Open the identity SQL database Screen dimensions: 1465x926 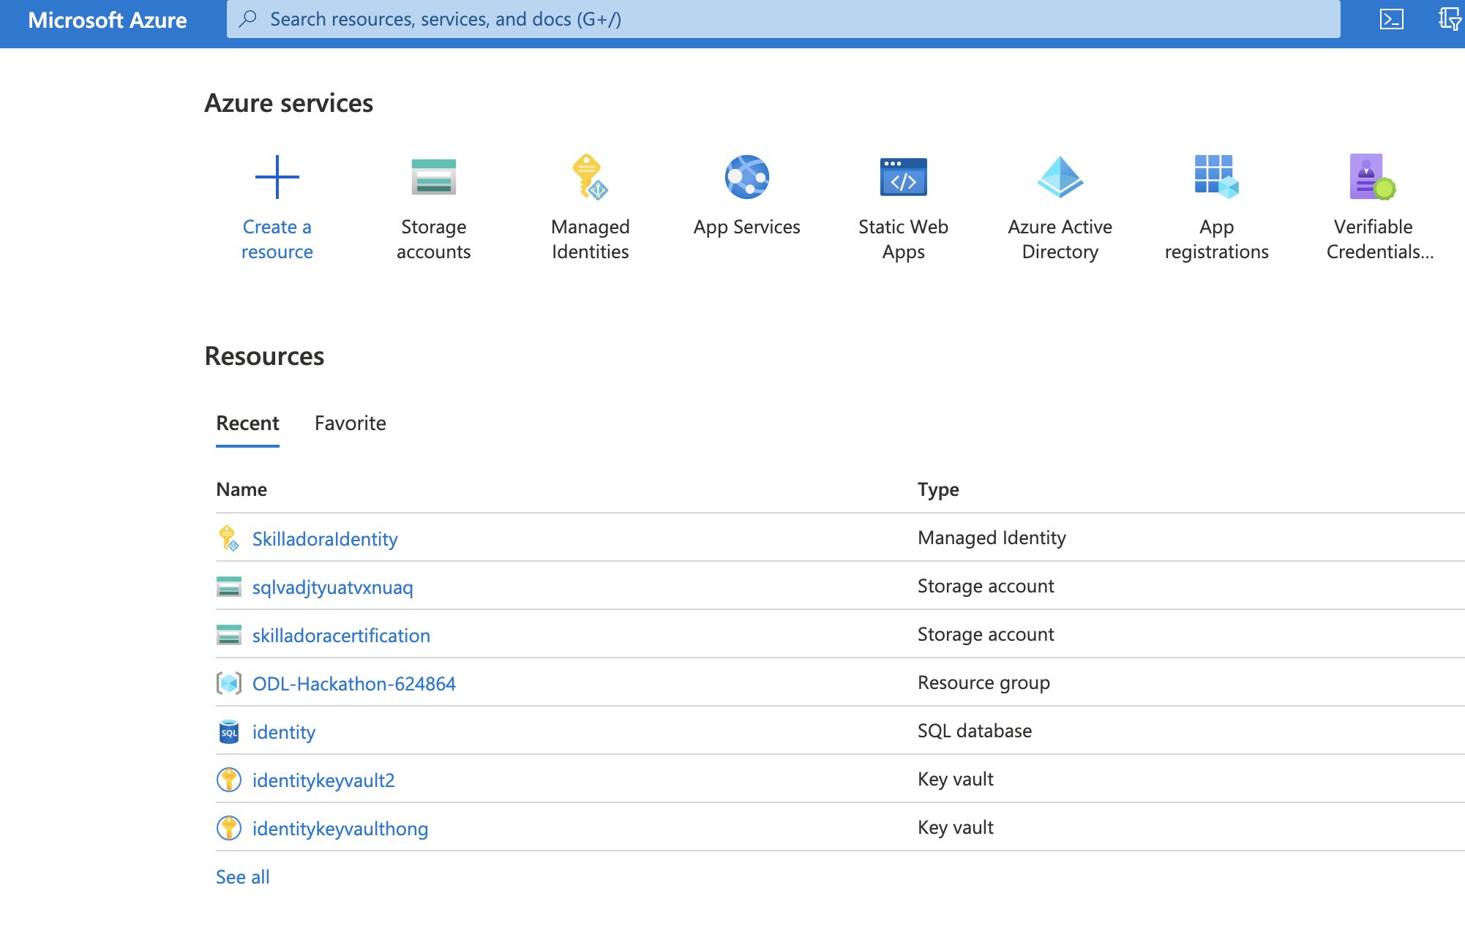[283, 732]
